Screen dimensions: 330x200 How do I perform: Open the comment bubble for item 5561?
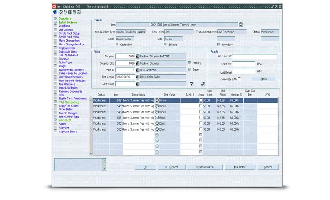157,118
